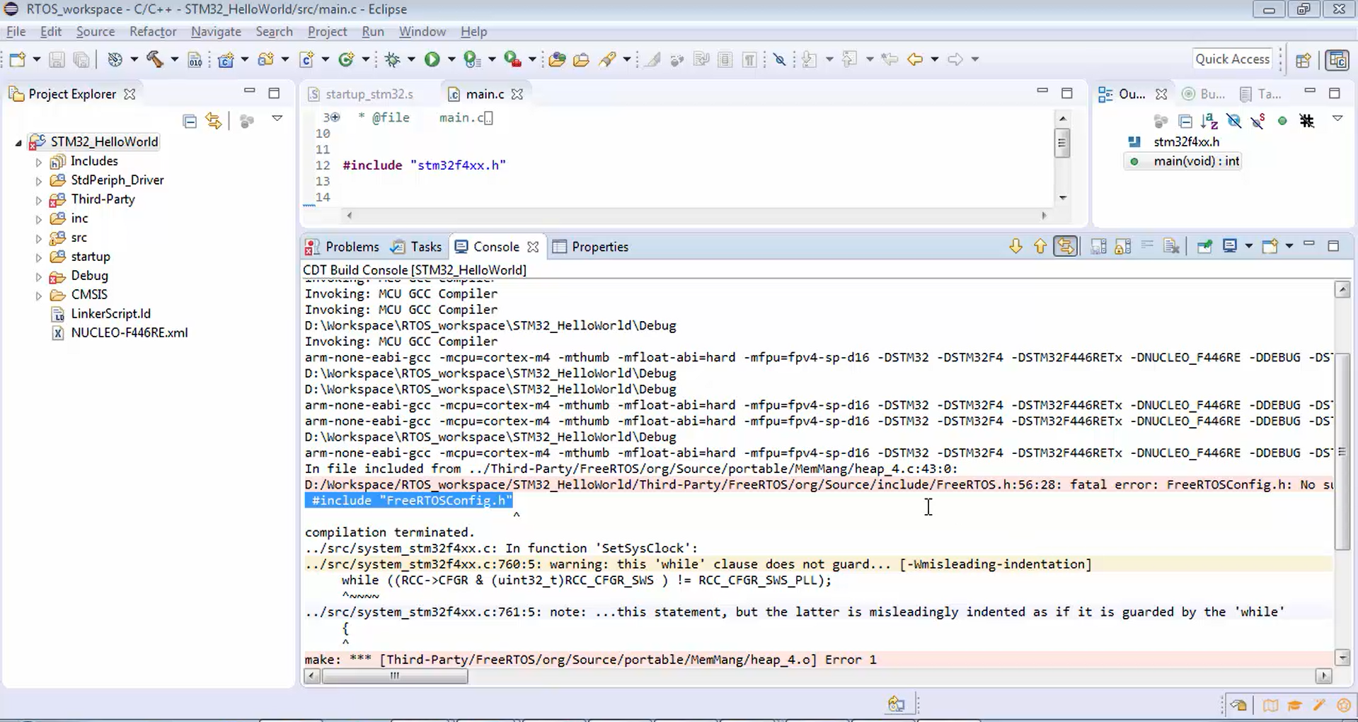Click the Console horizontal scrollbar thumb
The height and width of the screenshot is (722, 1358).
395,677
